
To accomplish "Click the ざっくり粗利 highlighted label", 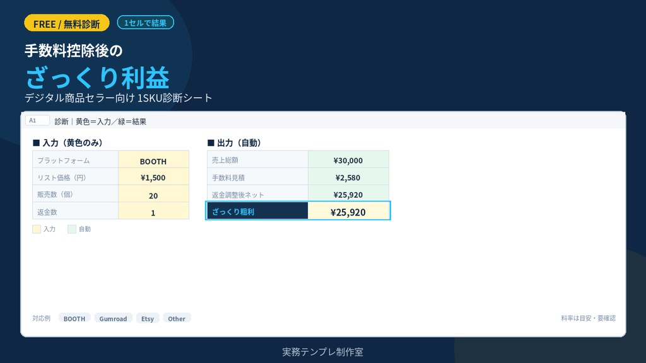I will pyautogui.click(x=257, y=210).
